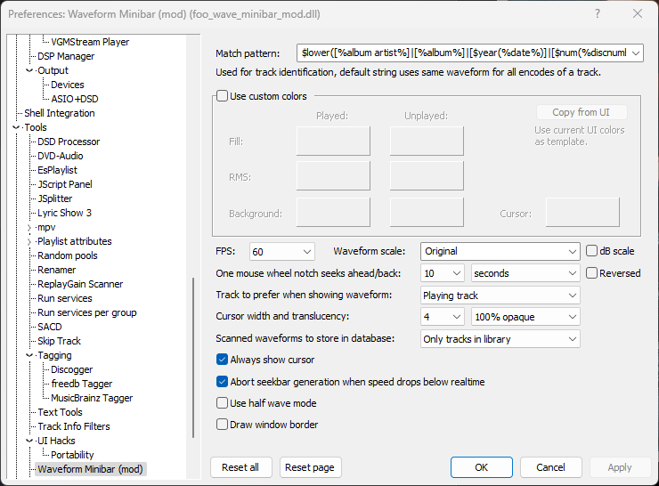Enable Use custom colors checkbox
This screenshot has width=659, height=486.
point(222,96)
